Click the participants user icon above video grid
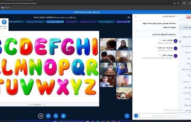191x122 pixels. [x=128, y=17]
